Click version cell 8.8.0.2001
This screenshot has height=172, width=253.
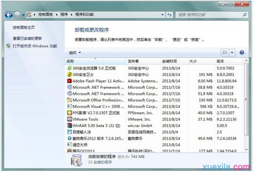tap(226, 74)
